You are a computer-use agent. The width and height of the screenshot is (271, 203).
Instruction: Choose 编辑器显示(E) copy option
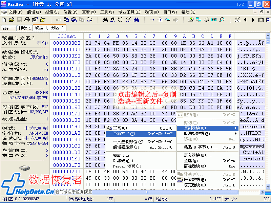141,147
